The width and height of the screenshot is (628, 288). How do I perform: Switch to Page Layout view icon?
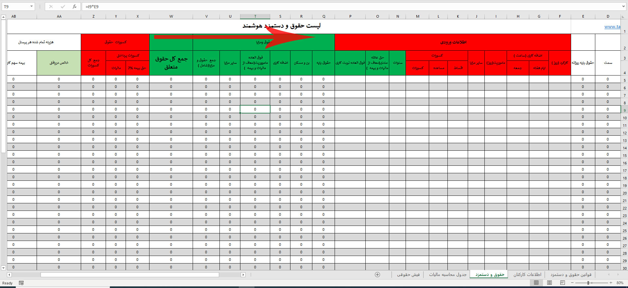coord(549,283)
